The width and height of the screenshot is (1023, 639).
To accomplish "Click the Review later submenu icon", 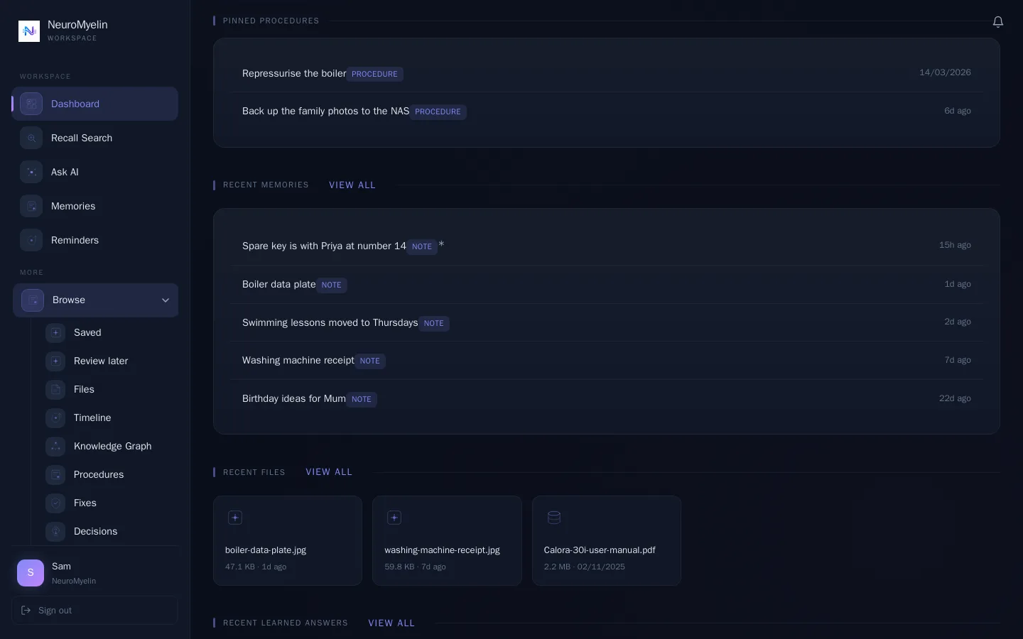I will (55, 361).
